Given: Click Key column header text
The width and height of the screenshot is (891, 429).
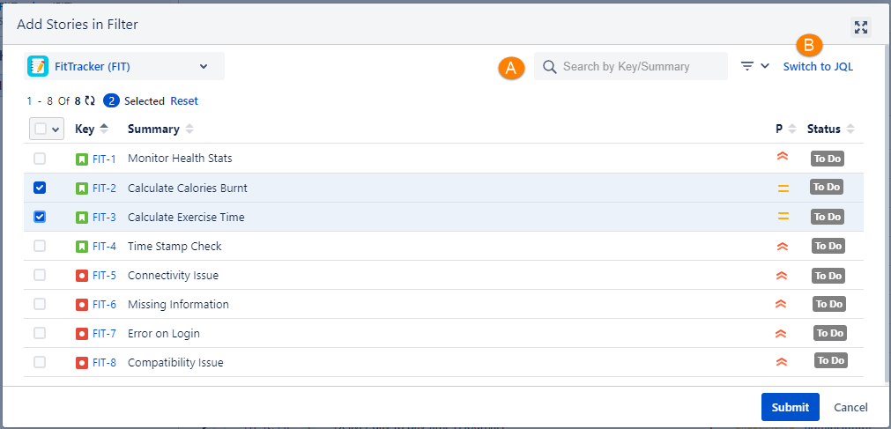Looking at the screenshot, I should [85, 129].
